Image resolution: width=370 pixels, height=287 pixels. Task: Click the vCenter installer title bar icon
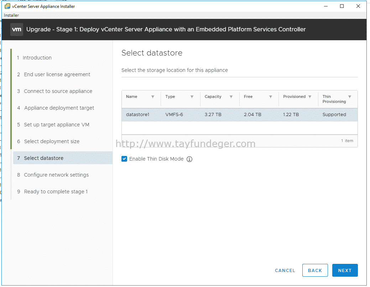(7, 6)
